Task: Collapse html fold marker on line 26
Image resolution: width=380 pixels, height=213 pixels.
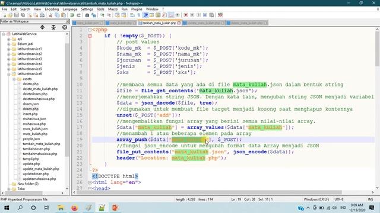Action: (x=90, y=182)
